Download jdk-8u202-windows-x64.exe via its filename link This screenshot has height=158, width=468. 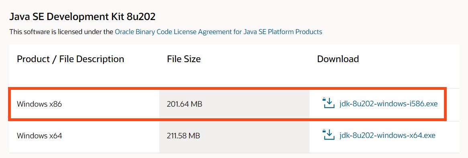pos(387,136)
